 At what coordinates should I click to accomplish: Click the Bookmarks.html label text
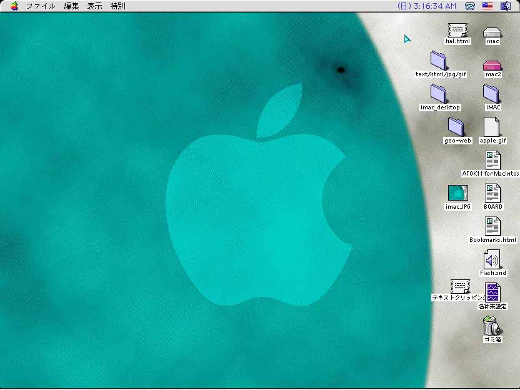click(x=492, y=240)
